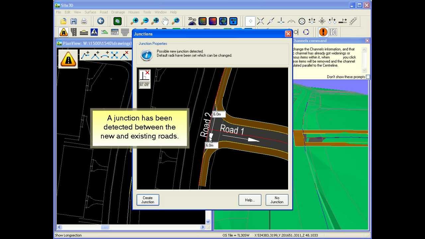Click the Print icon in toolbar
The image size is (425, 239).
(x=84, y=21)
